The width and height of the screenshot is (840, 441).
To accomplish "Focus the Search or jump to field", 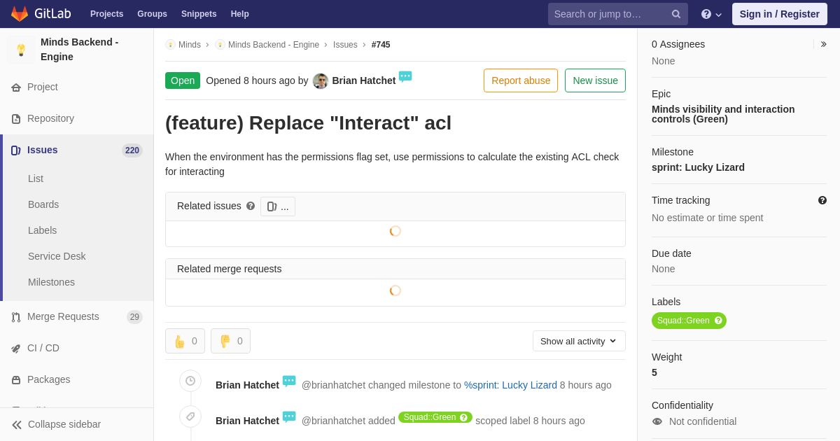I will tap(609, 14).
